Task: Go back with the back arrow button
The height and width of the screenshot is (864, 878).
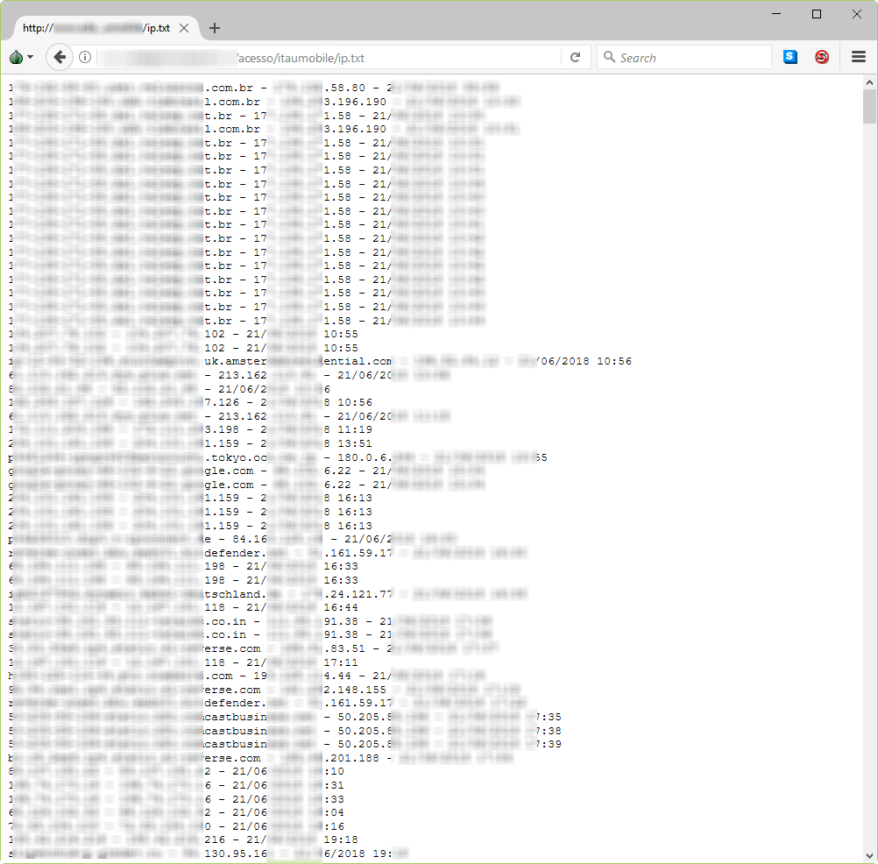Action: 60,57
